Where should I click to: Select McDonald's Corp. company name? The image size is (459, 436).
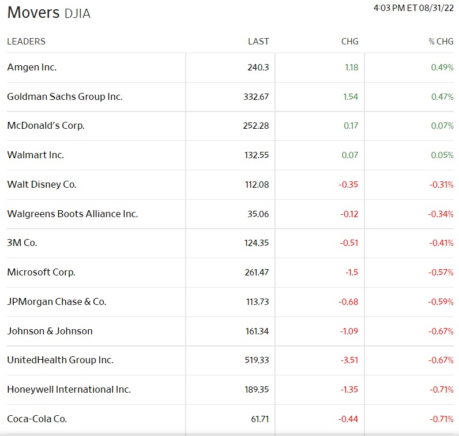click(x=46, y=125)
